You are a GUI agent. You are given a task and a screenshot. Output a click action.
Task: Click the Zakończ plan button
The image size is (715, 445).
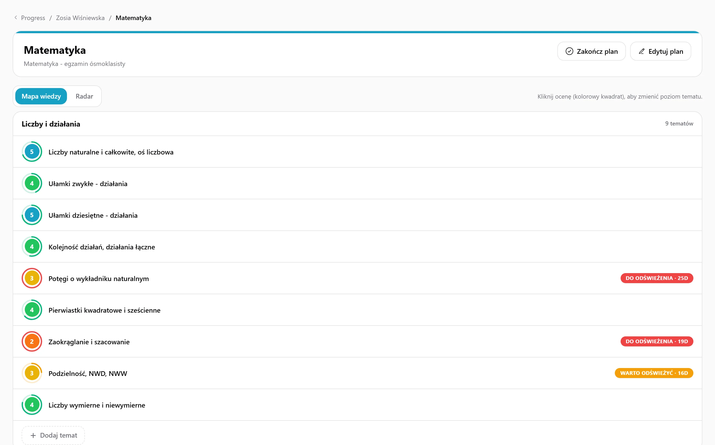(591, 51)
